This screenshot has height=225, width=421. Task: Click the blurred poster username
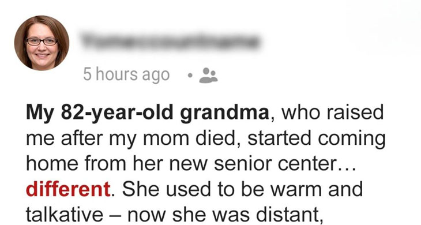click(171, 42)
